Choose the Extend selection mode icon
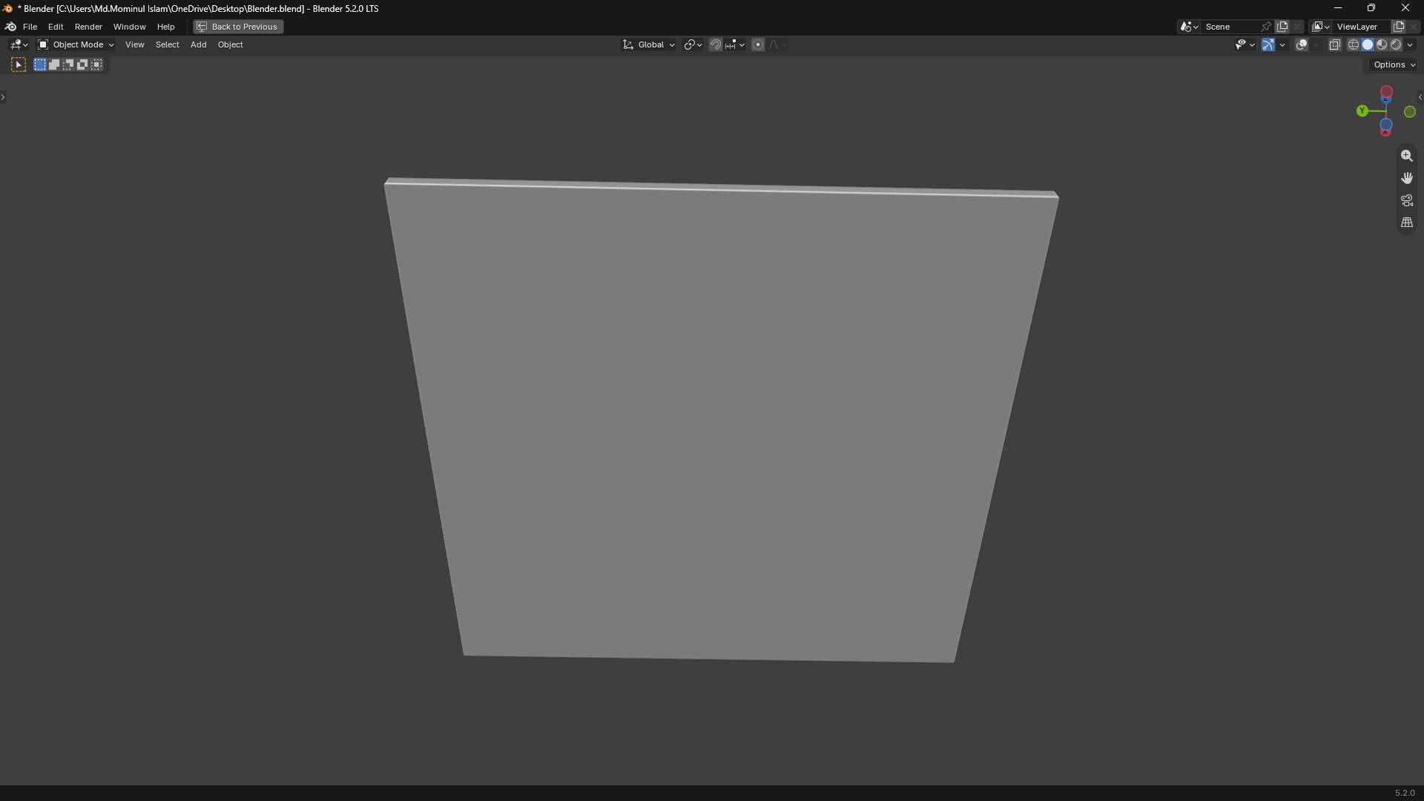The width and height of the screenshot is (1424, 801). click(x=54, y=65)
